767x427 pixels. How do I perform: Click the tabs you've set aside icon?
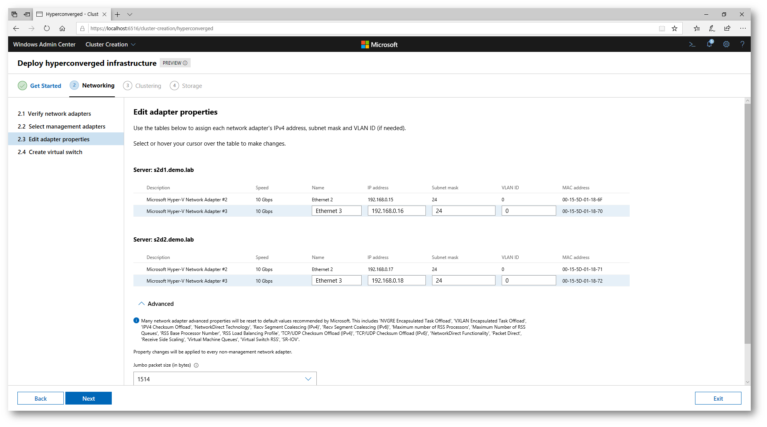point(14,14)
